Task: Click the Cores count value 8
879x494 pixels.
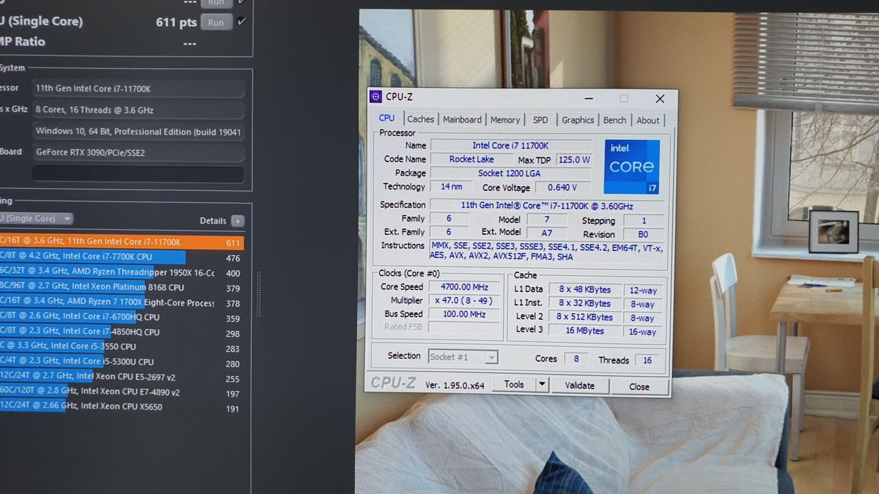Action: (575, 359)
